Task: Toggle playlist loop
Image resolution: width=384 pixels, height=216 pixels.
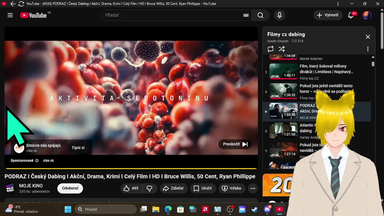Action: coord(271,49)
